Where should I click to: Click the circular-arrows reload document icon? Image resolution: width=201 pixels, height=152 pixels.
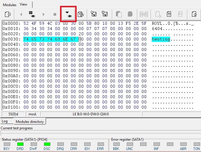click(81, 14)
